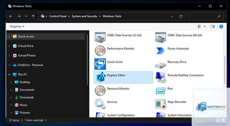Open the view options dropdown arrow
The height and width of the screenshot is (126, 230).
pos(205,26)
